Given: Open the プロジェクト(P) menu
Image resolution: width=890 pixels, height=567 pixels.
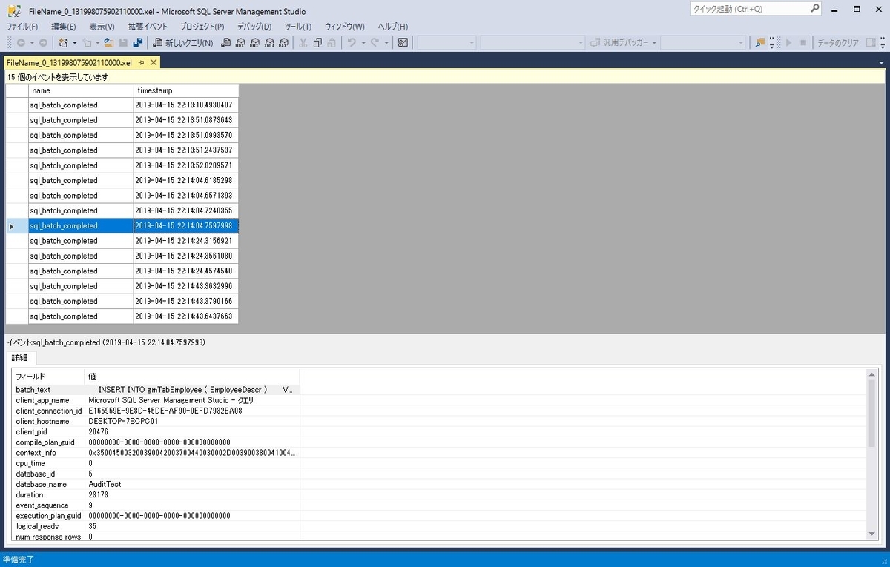Looking at the screenshot, I should coord(202,27).
